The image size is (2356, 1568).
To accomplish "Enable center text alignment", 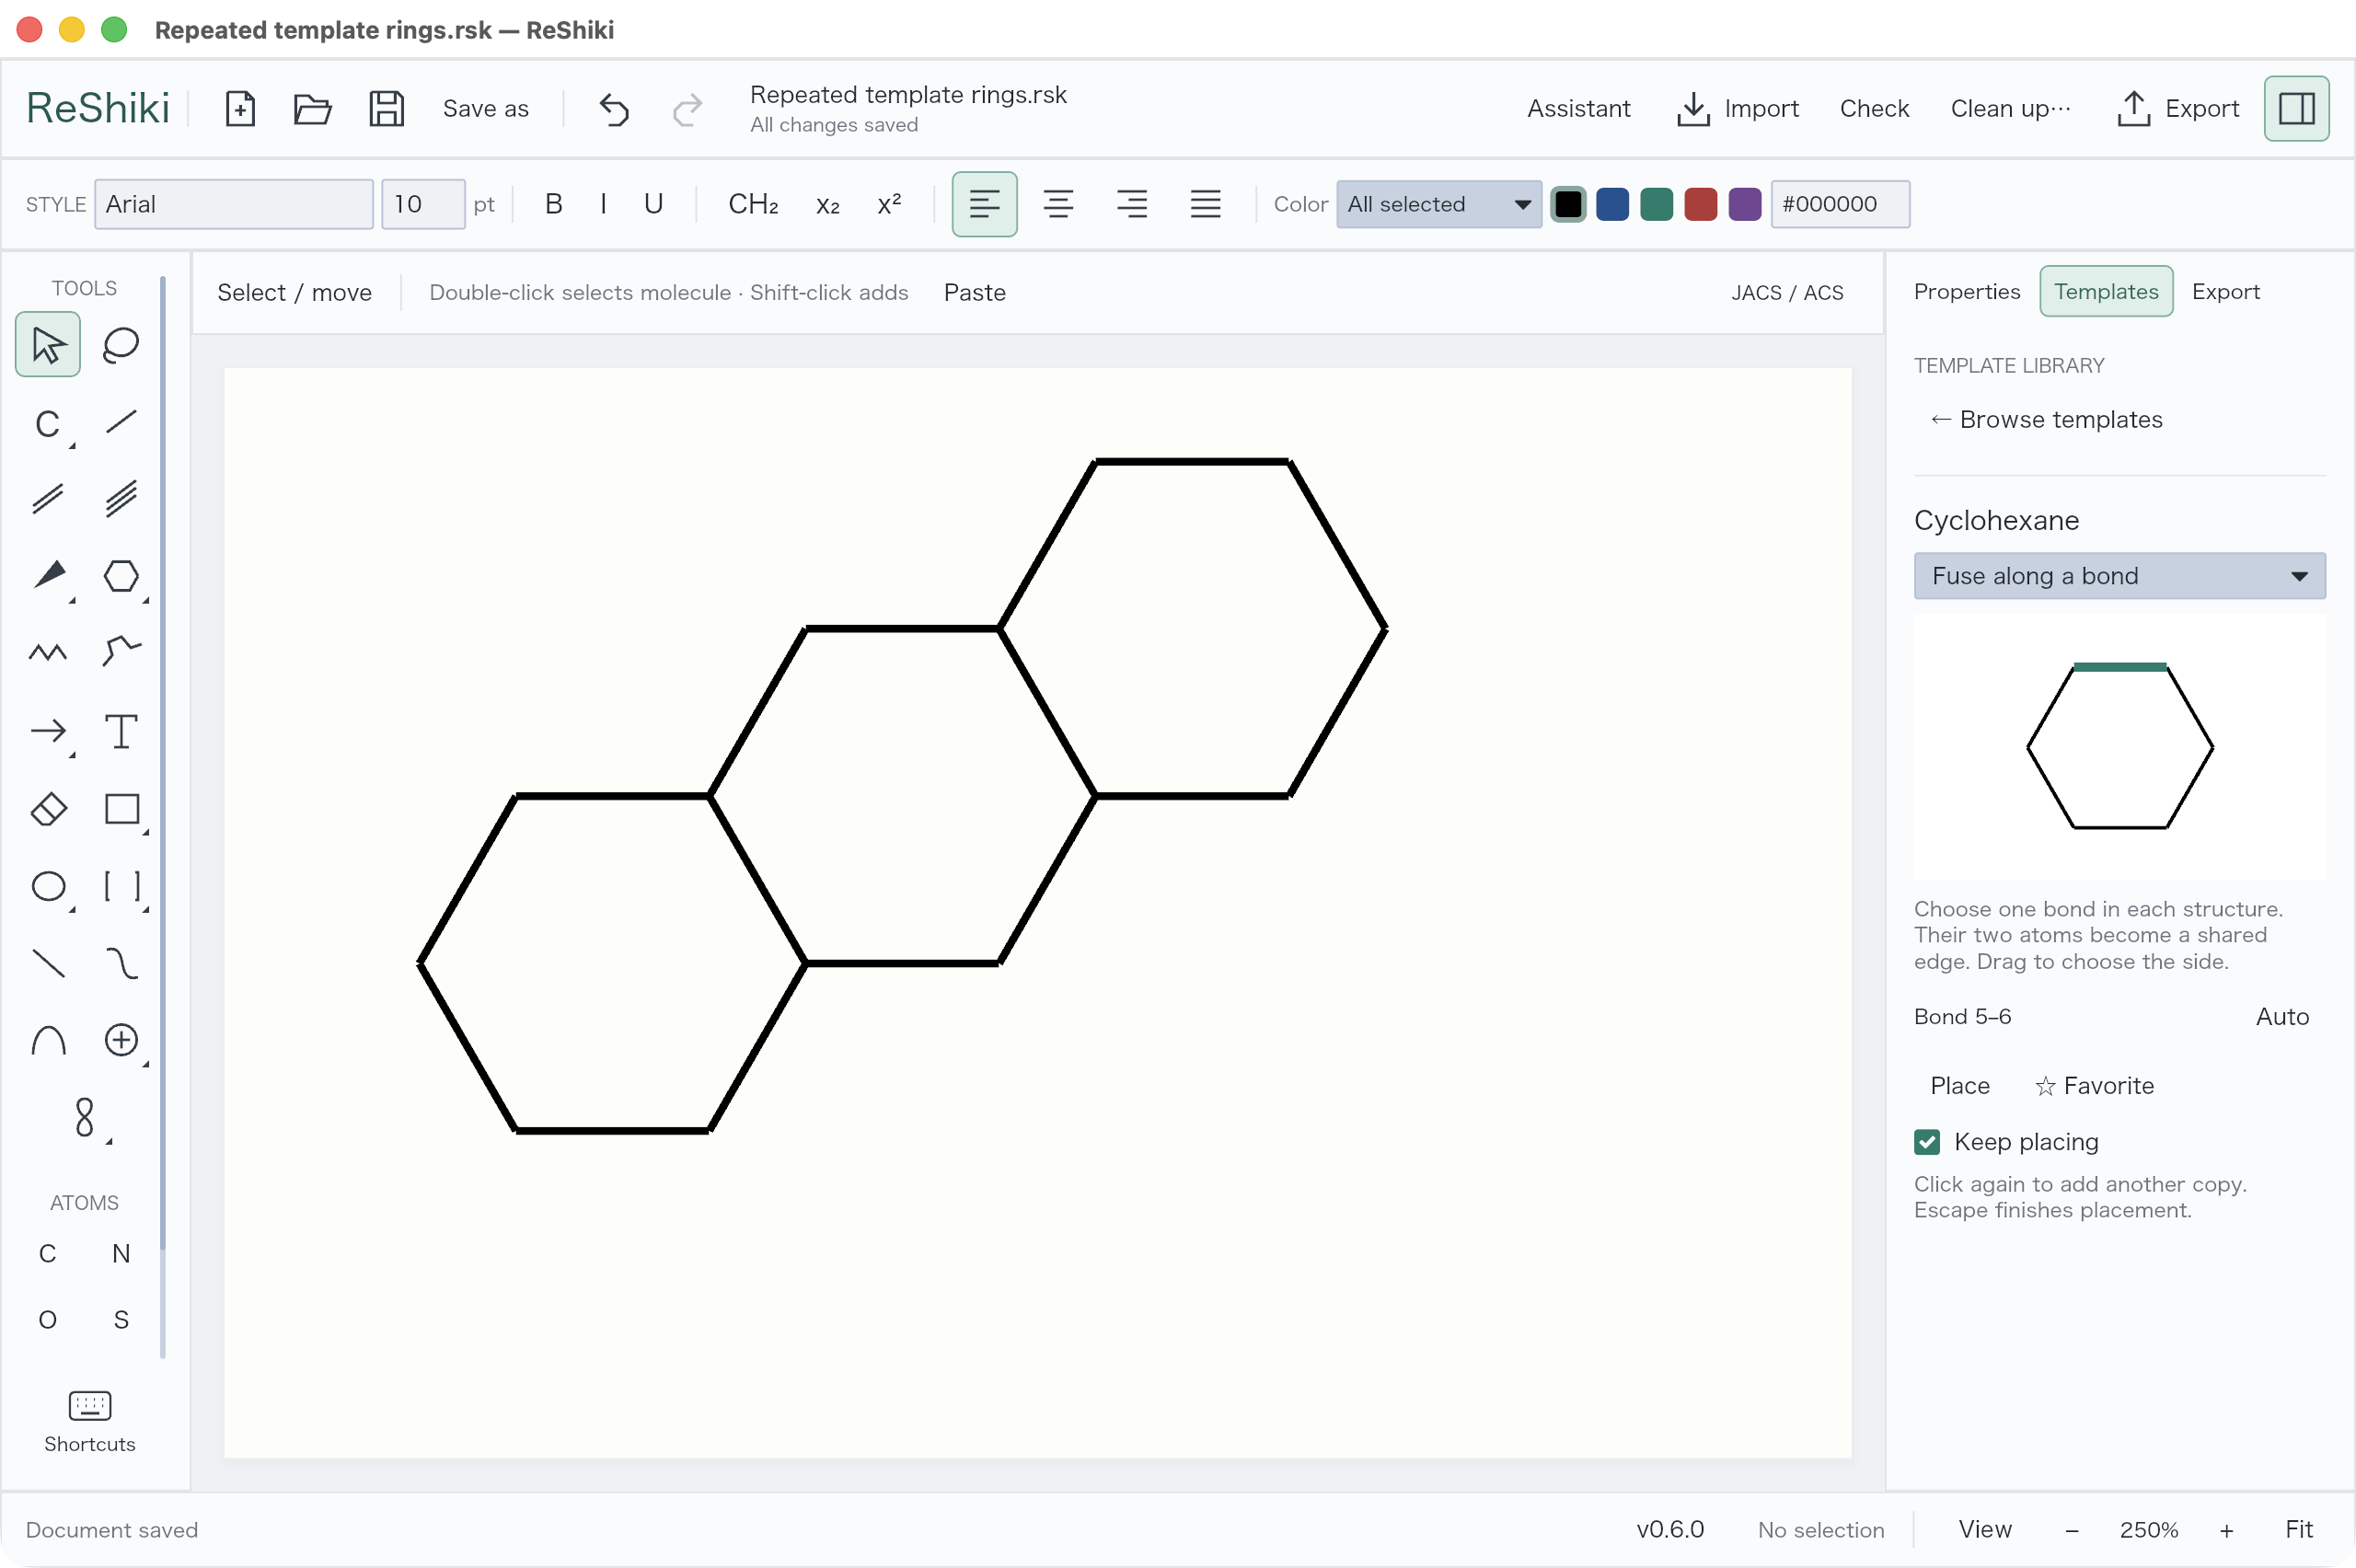I will coord(1058,204).
